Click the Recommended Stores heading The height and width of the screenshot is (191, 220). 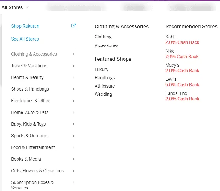[x=191, y=27]
